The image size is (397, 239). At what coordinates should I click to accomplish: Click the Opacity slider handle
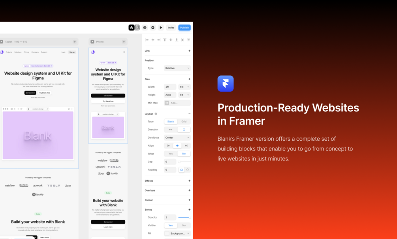click(189, 218)
